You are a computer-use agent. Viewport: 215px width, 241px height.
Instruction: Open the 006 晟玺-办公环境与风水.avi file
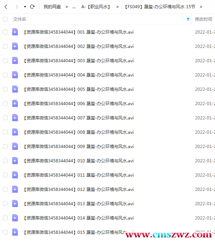[x=78, y=103]
